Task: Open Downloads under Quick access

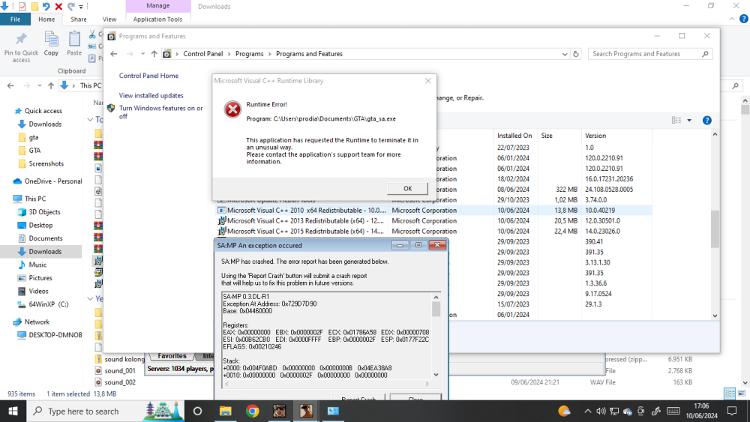Action: coord(45,124)
